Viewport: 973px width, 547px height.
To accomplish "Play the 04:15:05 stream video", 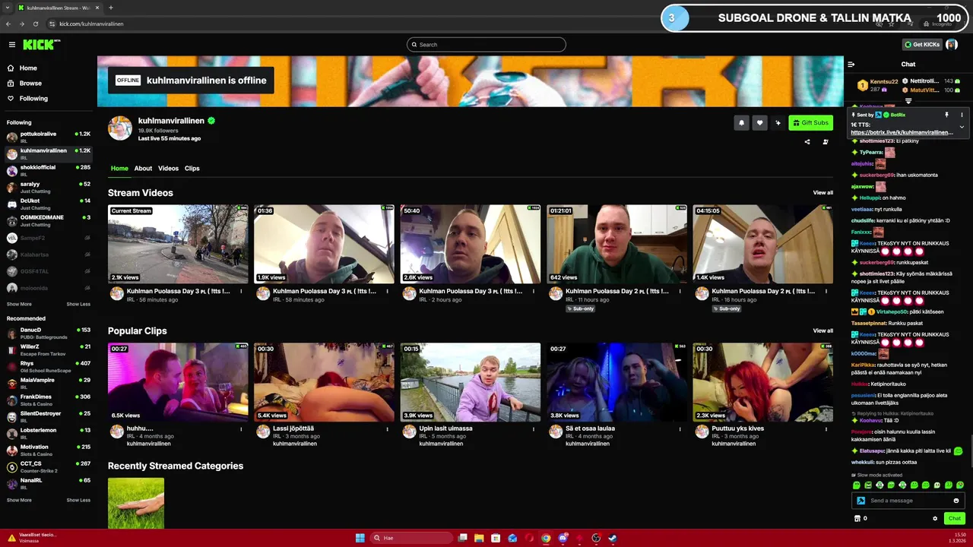I will [763, 244].
